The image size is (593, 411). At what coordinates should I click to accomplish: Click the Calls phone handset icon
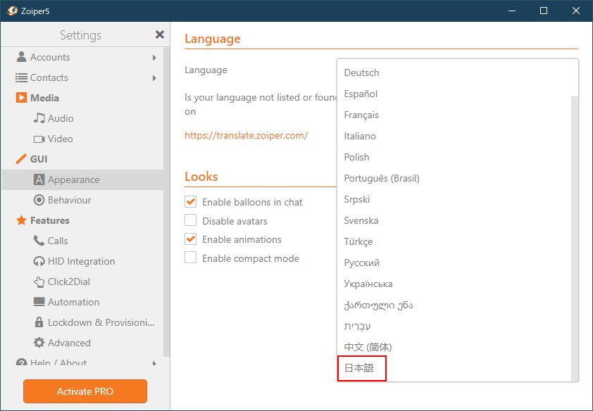pyautogui.click(x=39, y=241)
